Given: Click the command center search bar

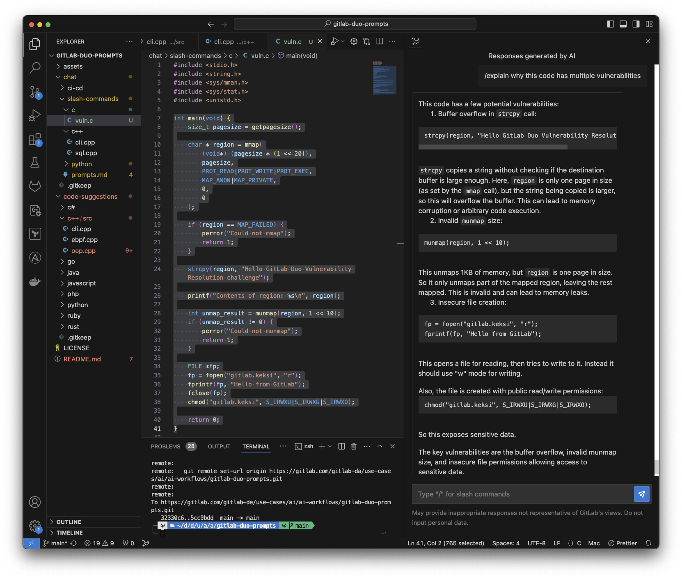Looking at the screenshot, I should pyautogui.click(x=355, y=24).
